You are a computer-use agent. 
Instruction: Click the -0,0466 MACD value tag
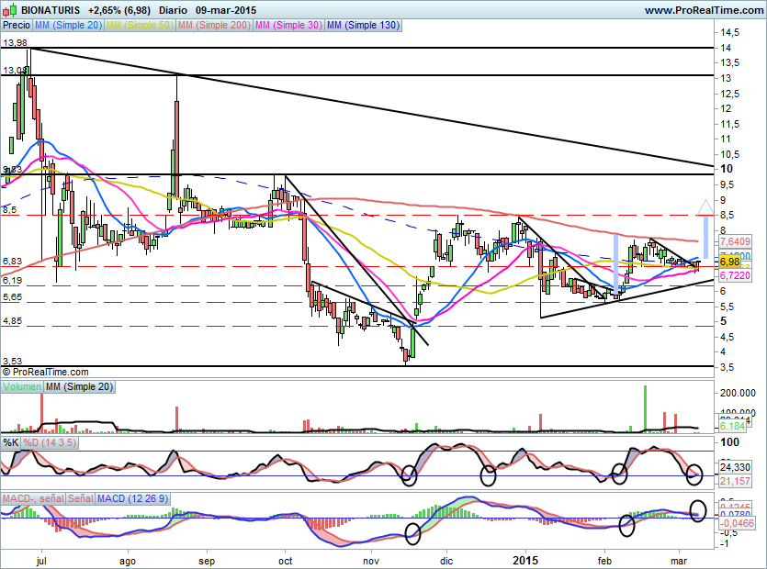click(x=736, y=523)
